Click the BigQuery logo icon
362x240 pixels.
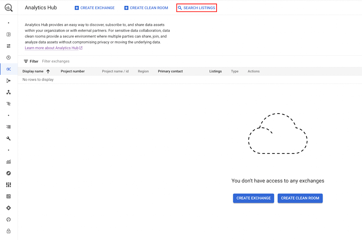[x=9, y=8]
